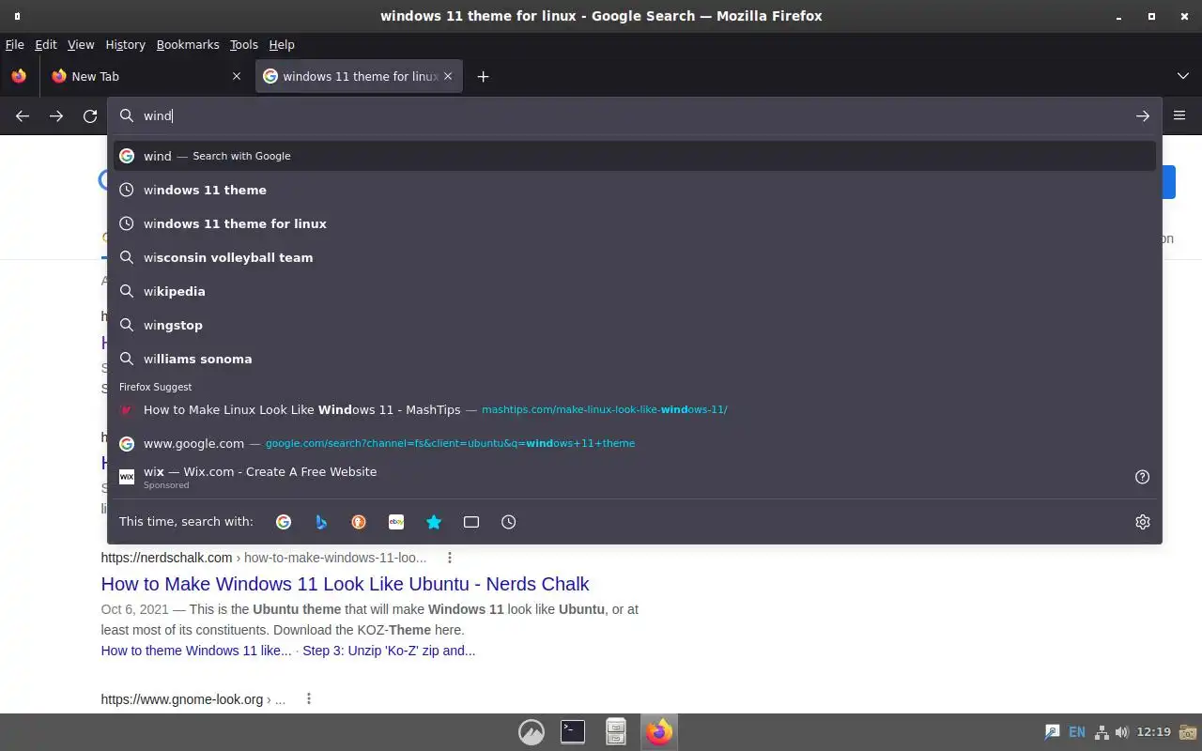
Task: Launch the terminal from the taskbar
Action: [573, 732]
